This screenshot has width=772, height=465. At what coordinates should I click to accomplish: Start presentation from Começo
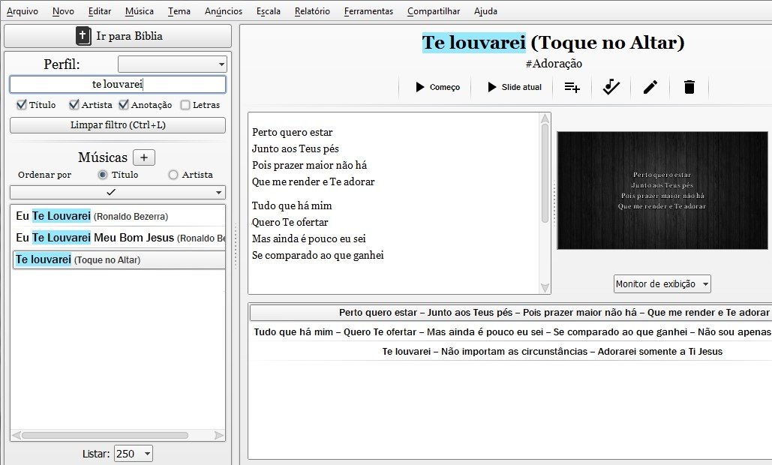(x=437, y=87)
